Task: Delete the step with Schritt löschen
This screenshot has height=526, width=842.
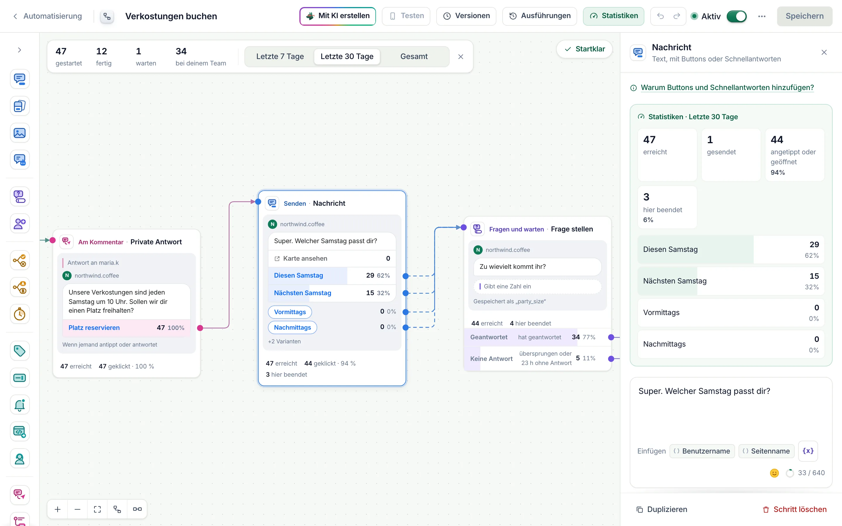Action: (x=794, y=509)
